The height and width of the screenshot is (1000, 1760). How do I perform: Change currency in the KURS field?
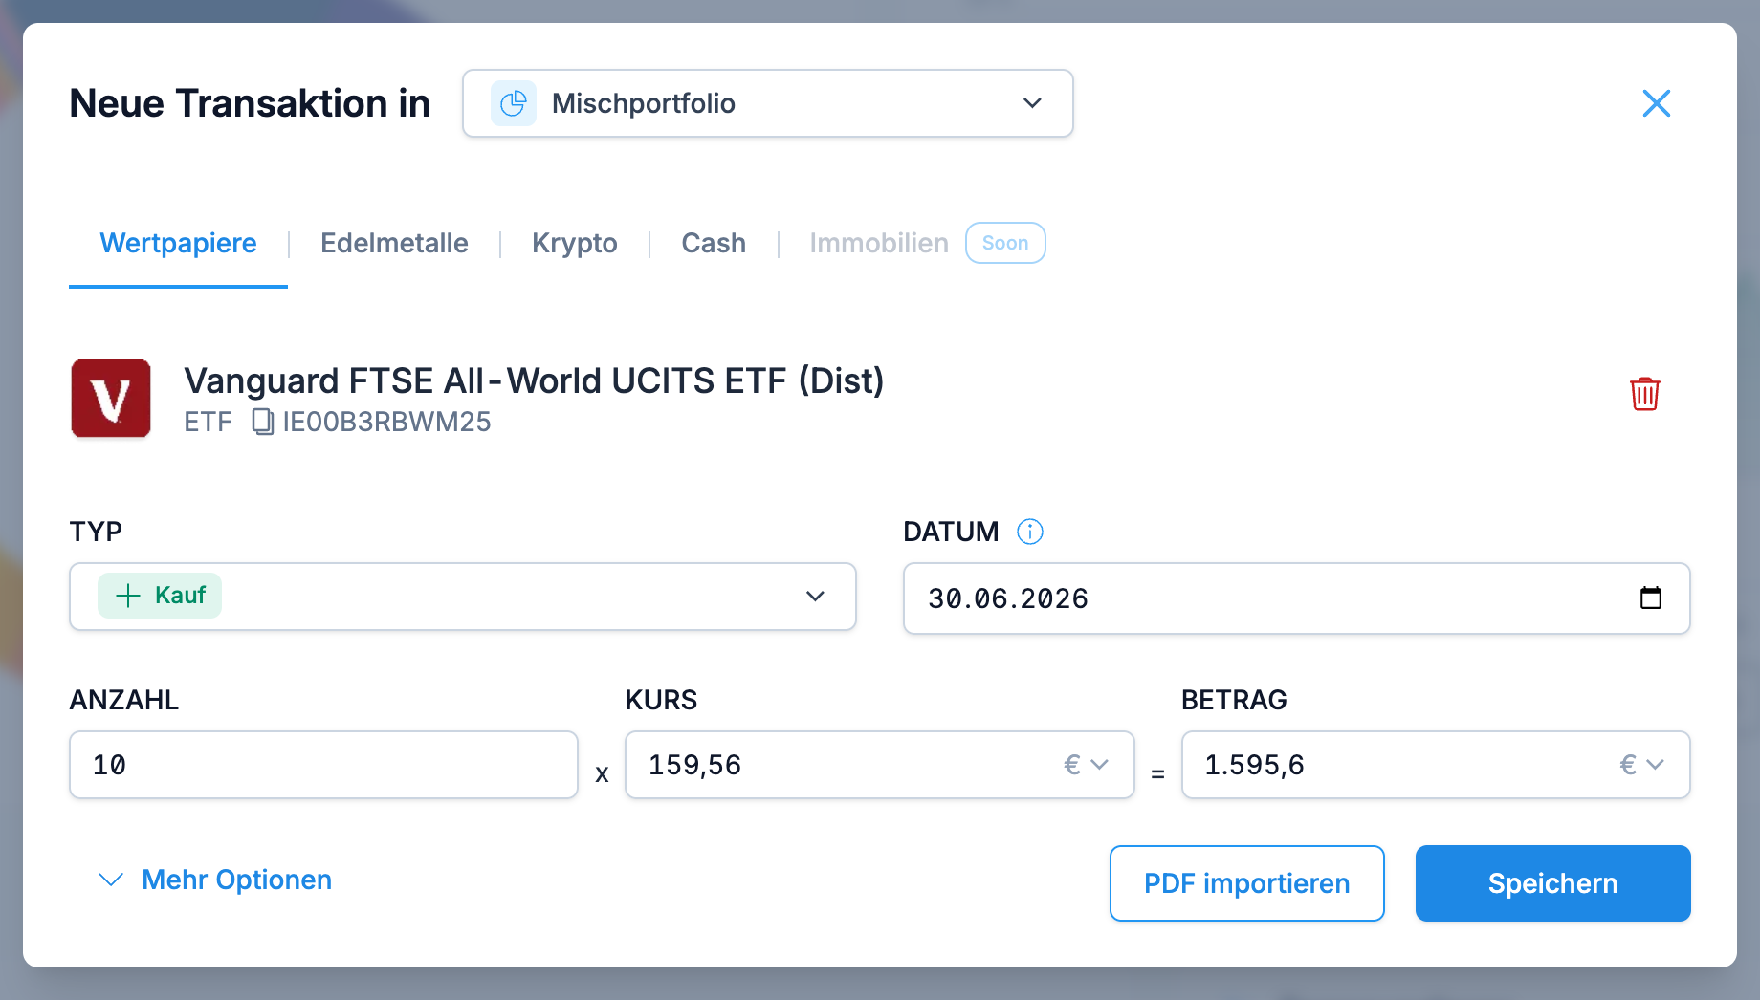tap(1086, 765)
